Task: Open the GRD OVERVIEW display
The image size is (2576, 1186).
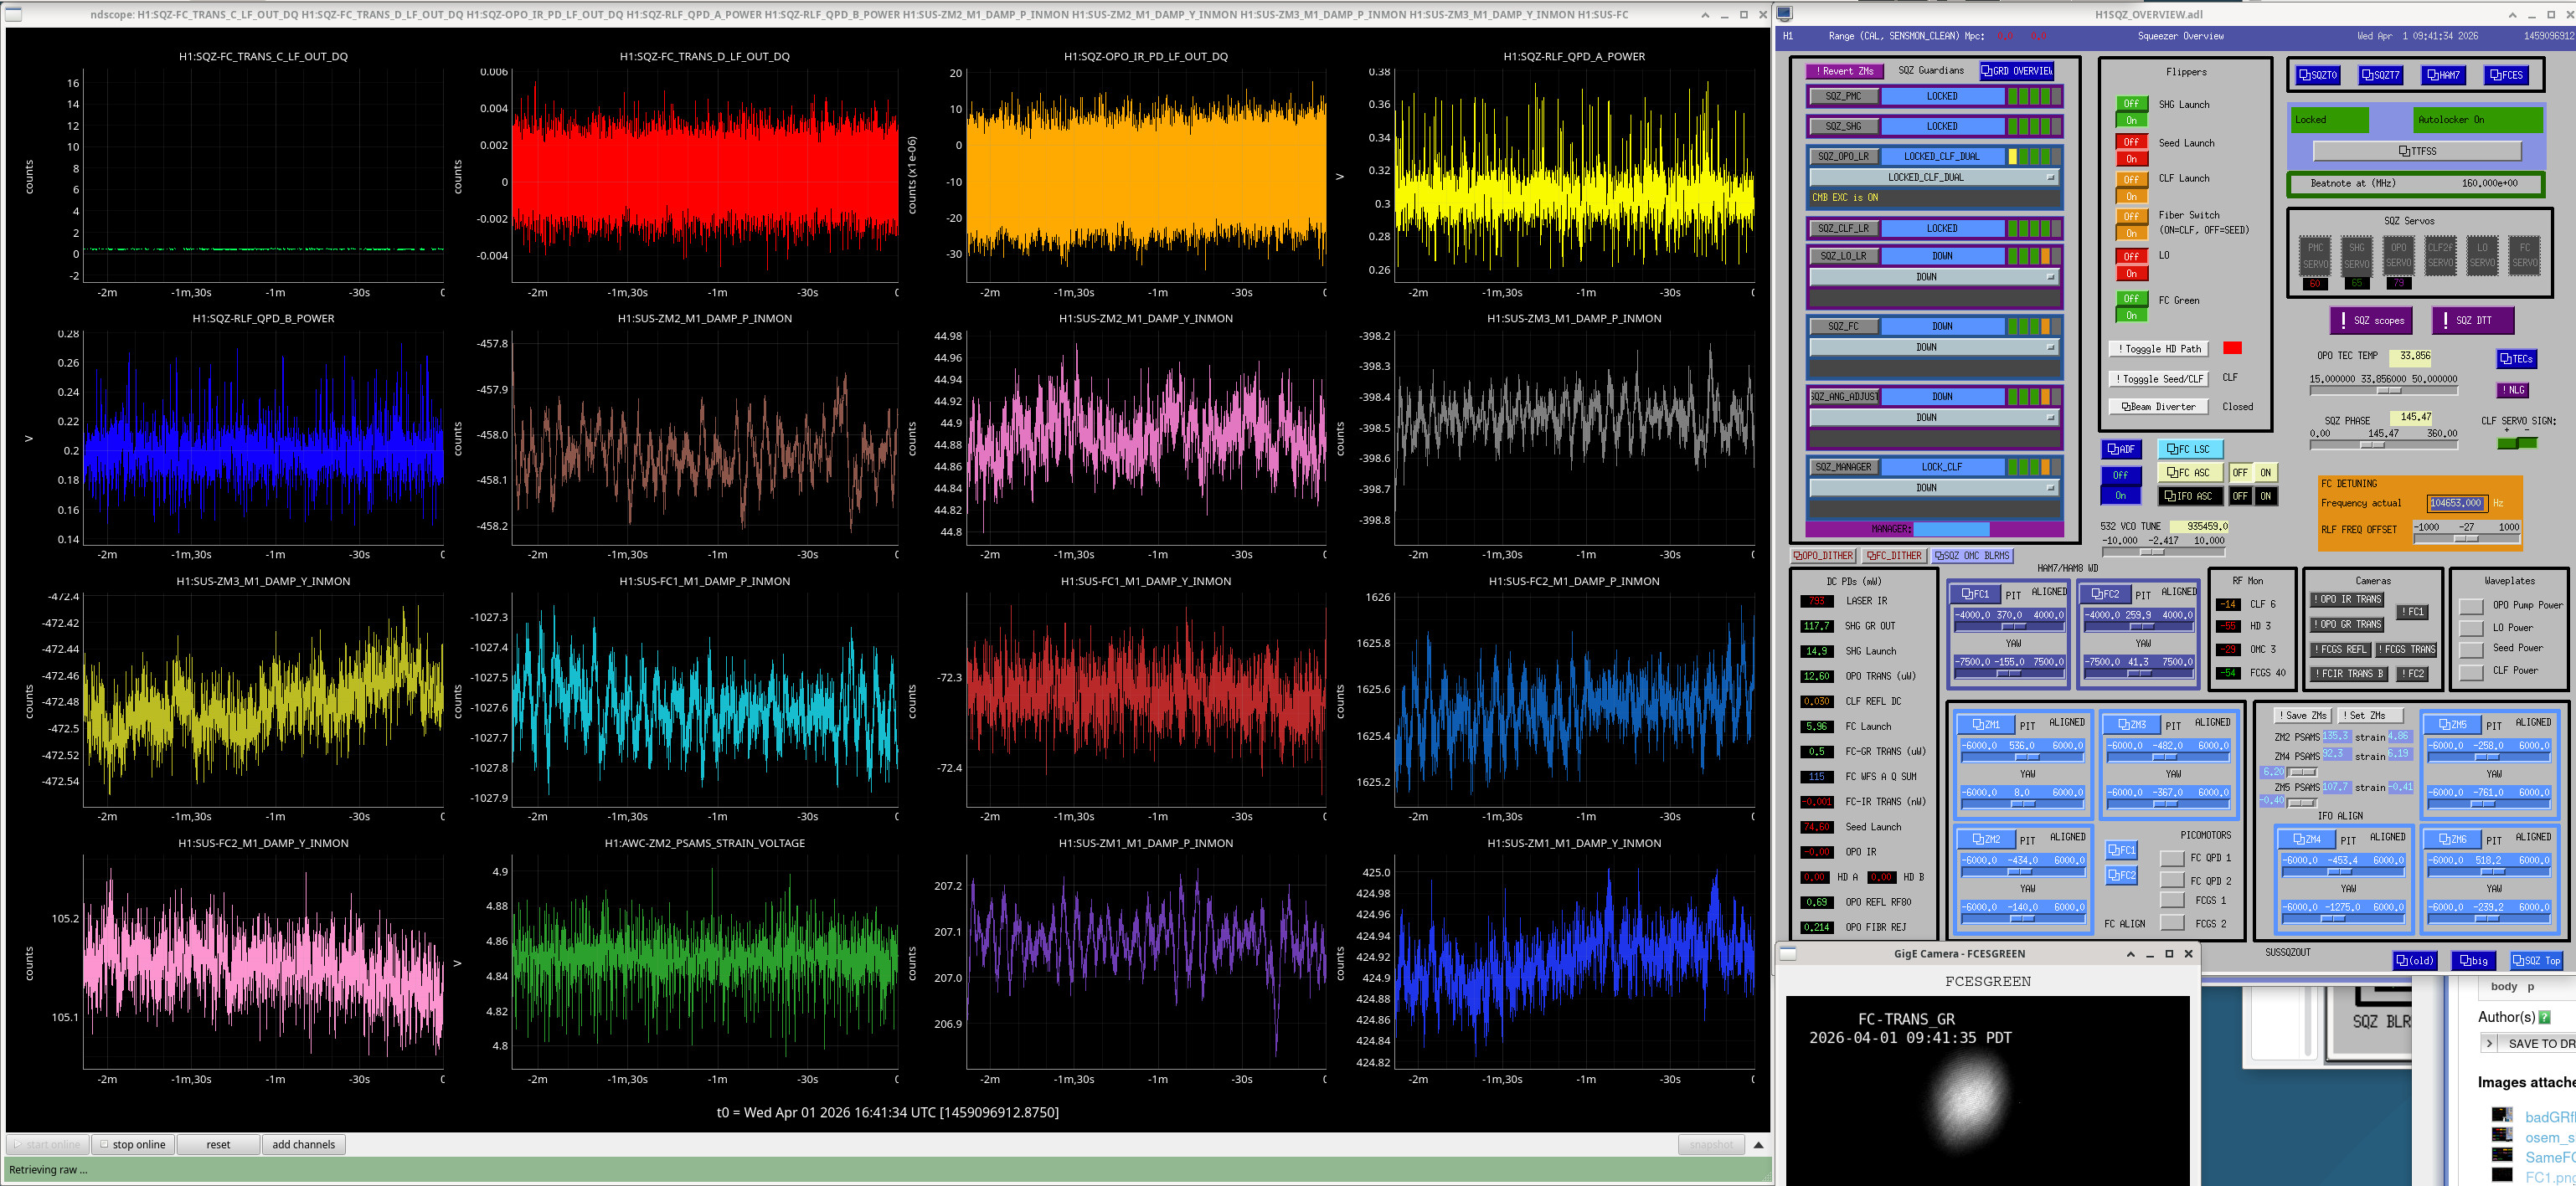Action: coord(2016,71)
